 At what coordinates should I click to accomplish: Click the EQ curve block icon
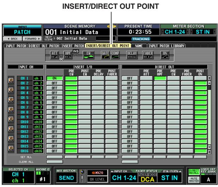89,55
